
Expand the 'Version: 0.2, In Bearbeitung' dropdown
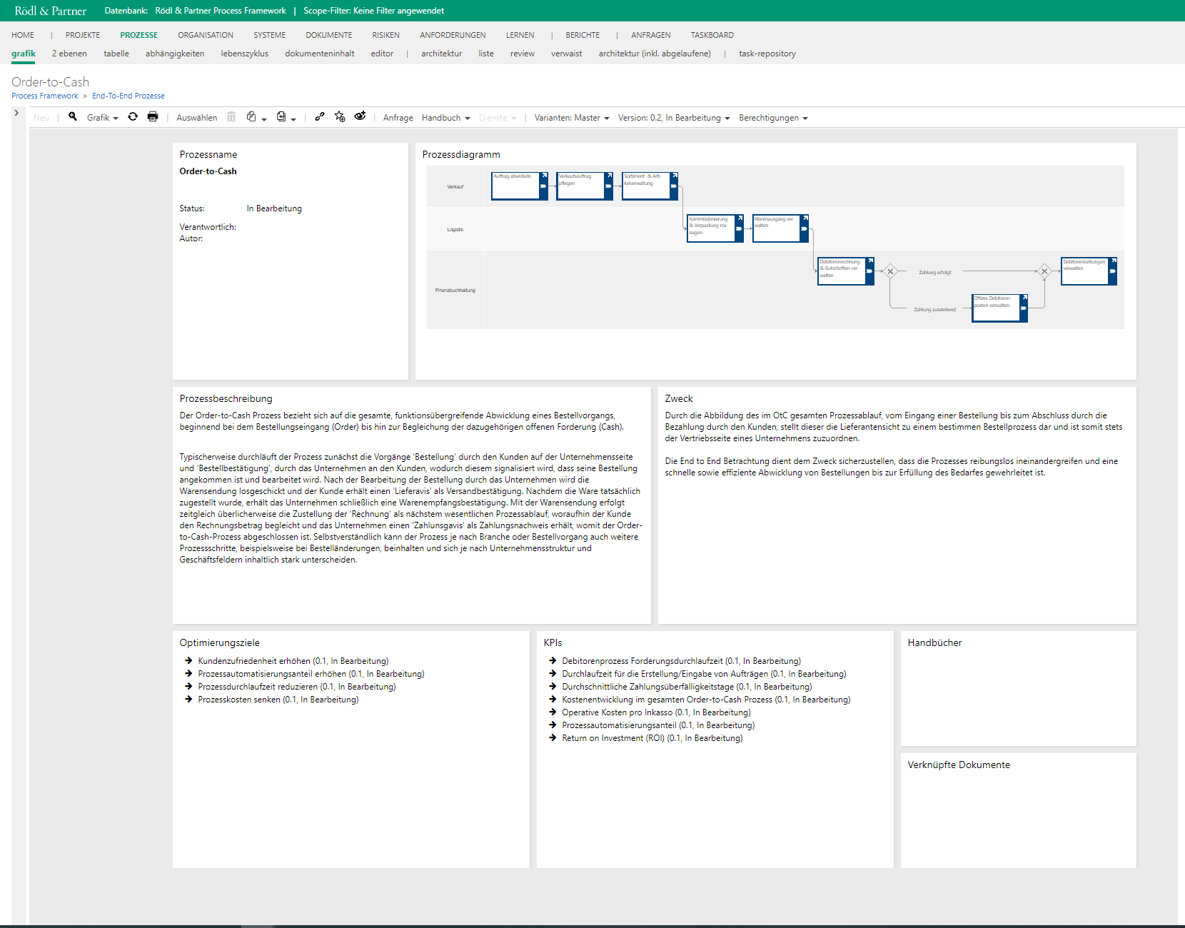click(x=673, y=118)
